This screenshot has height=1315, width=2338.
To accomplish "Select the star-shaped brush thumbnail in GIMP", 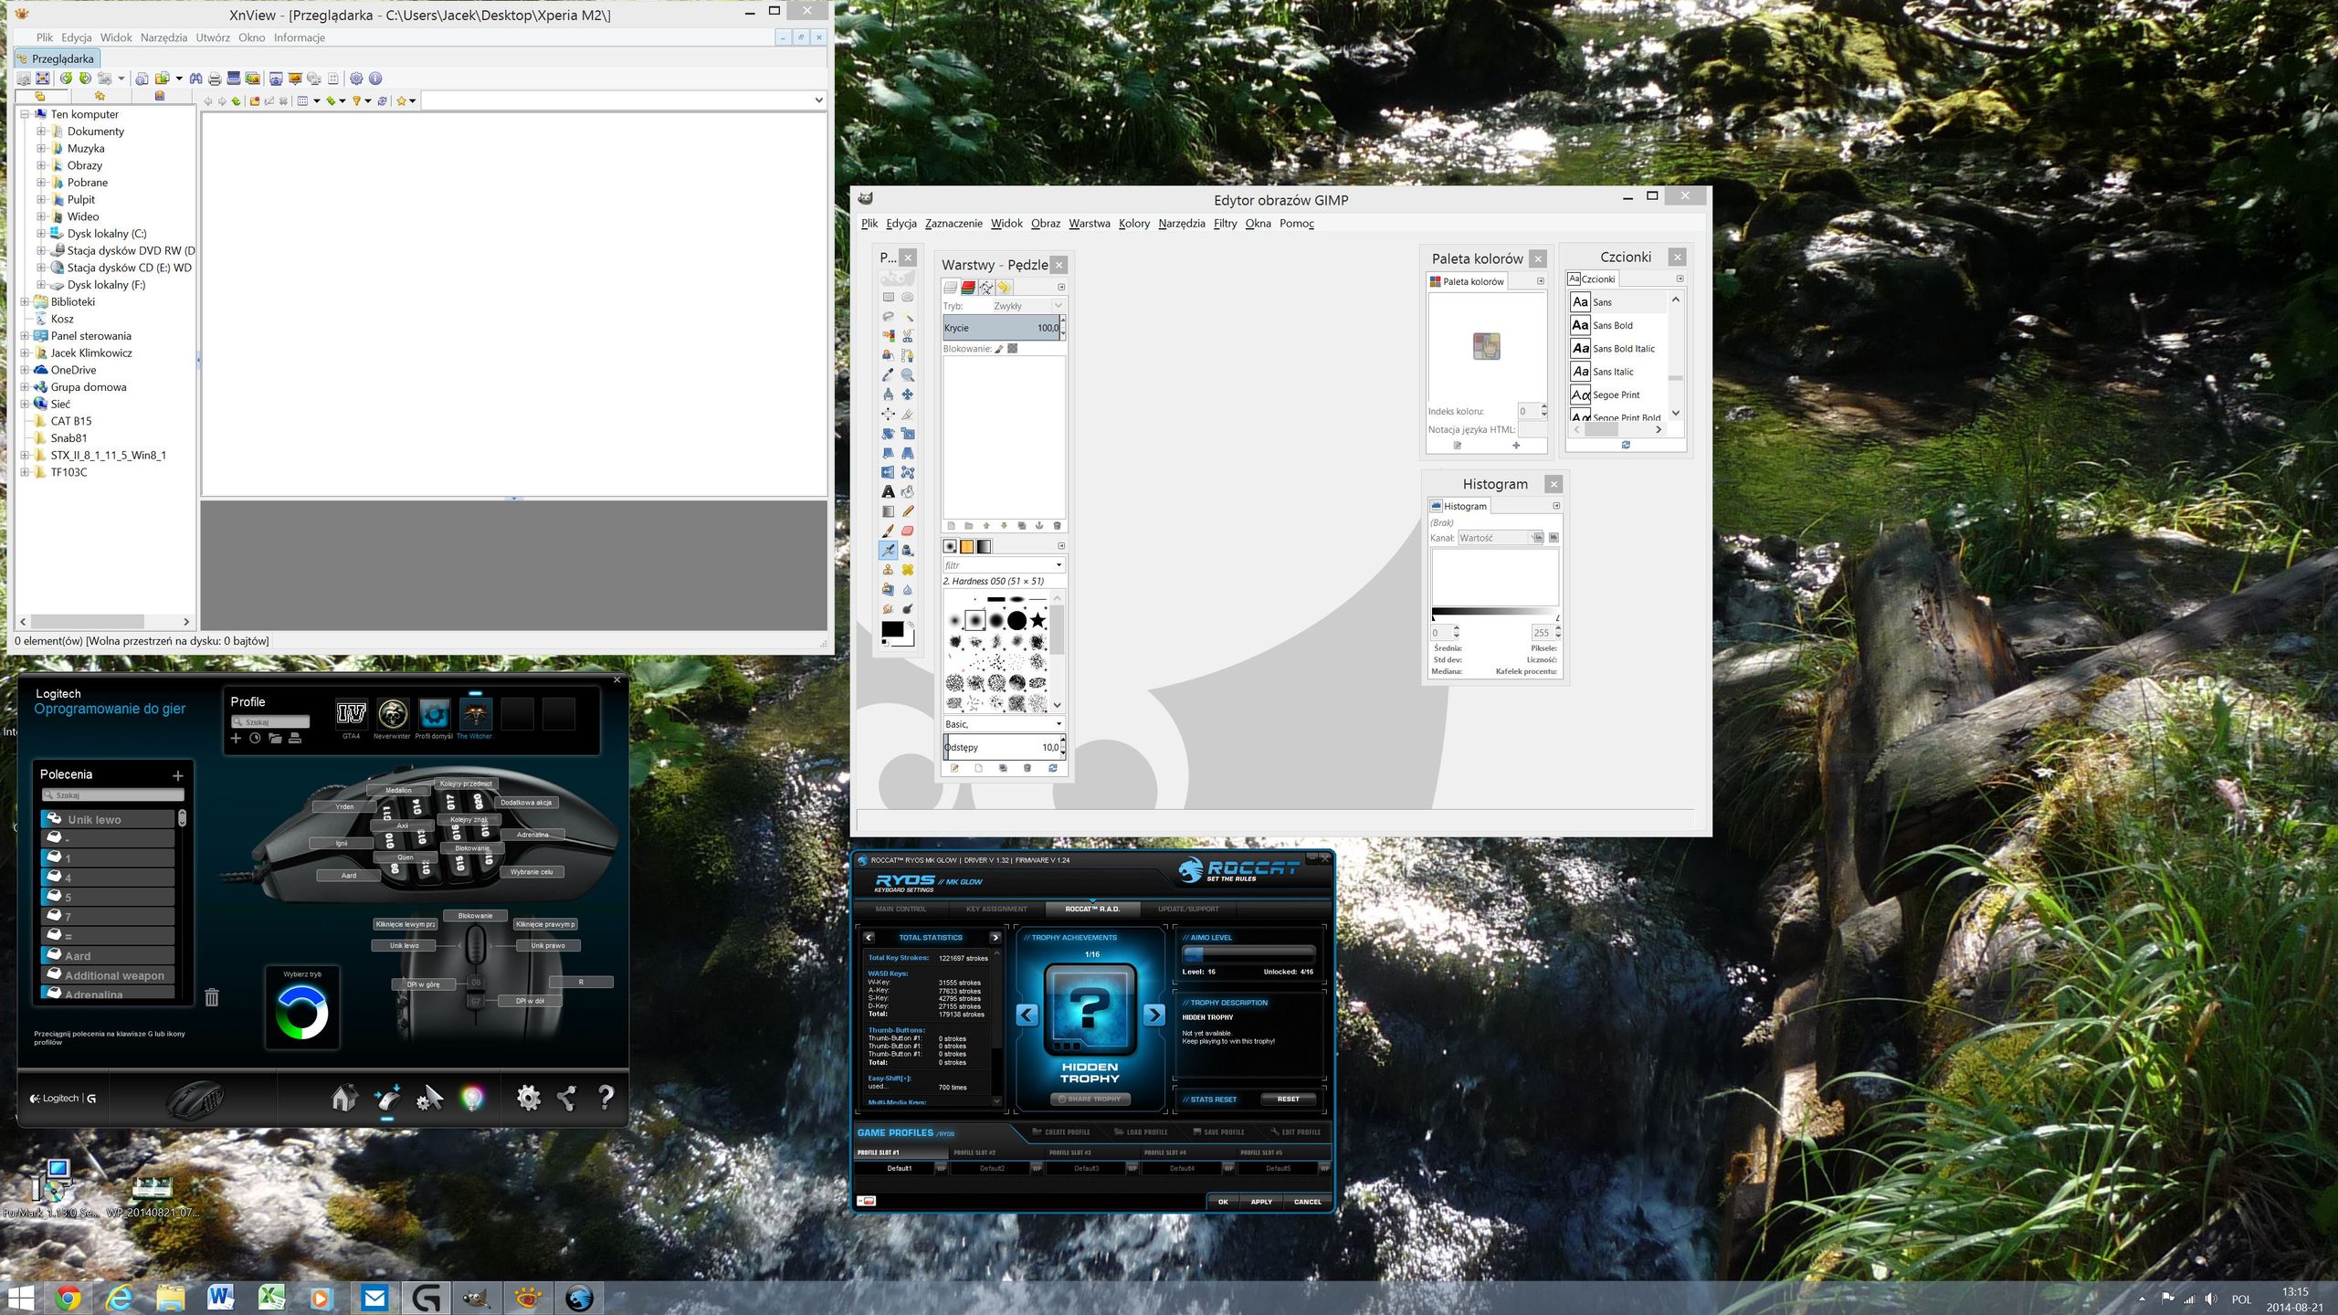I will click(x=1037, y=621).
